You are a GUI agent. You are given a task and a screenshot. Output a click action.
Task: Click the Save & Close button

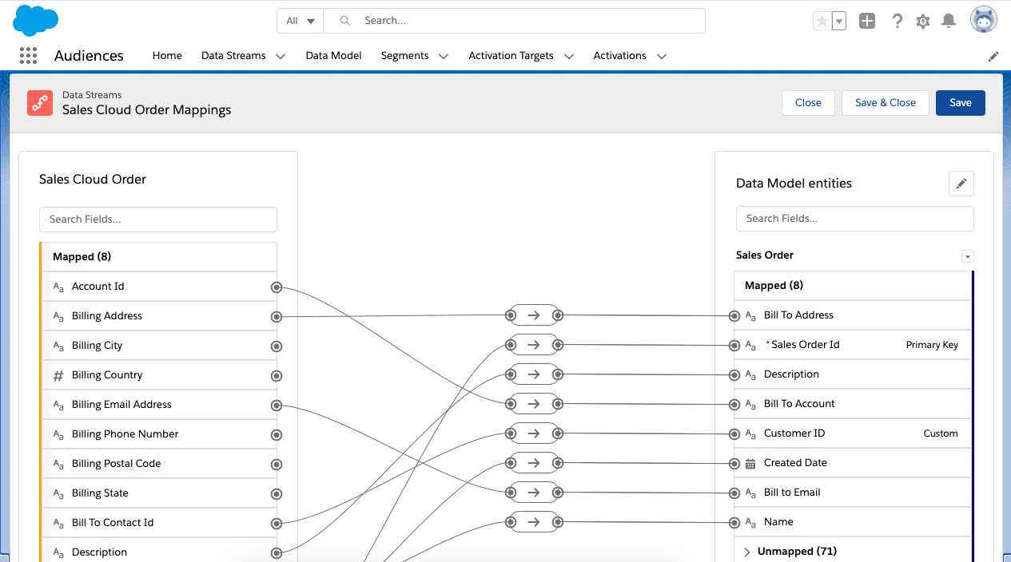886,103
